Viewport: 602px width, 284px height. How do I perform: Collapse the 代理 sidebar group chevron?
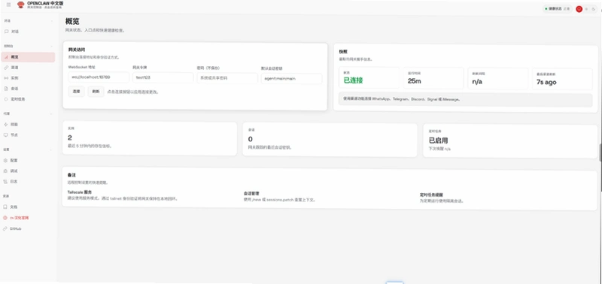pos(52,114)
